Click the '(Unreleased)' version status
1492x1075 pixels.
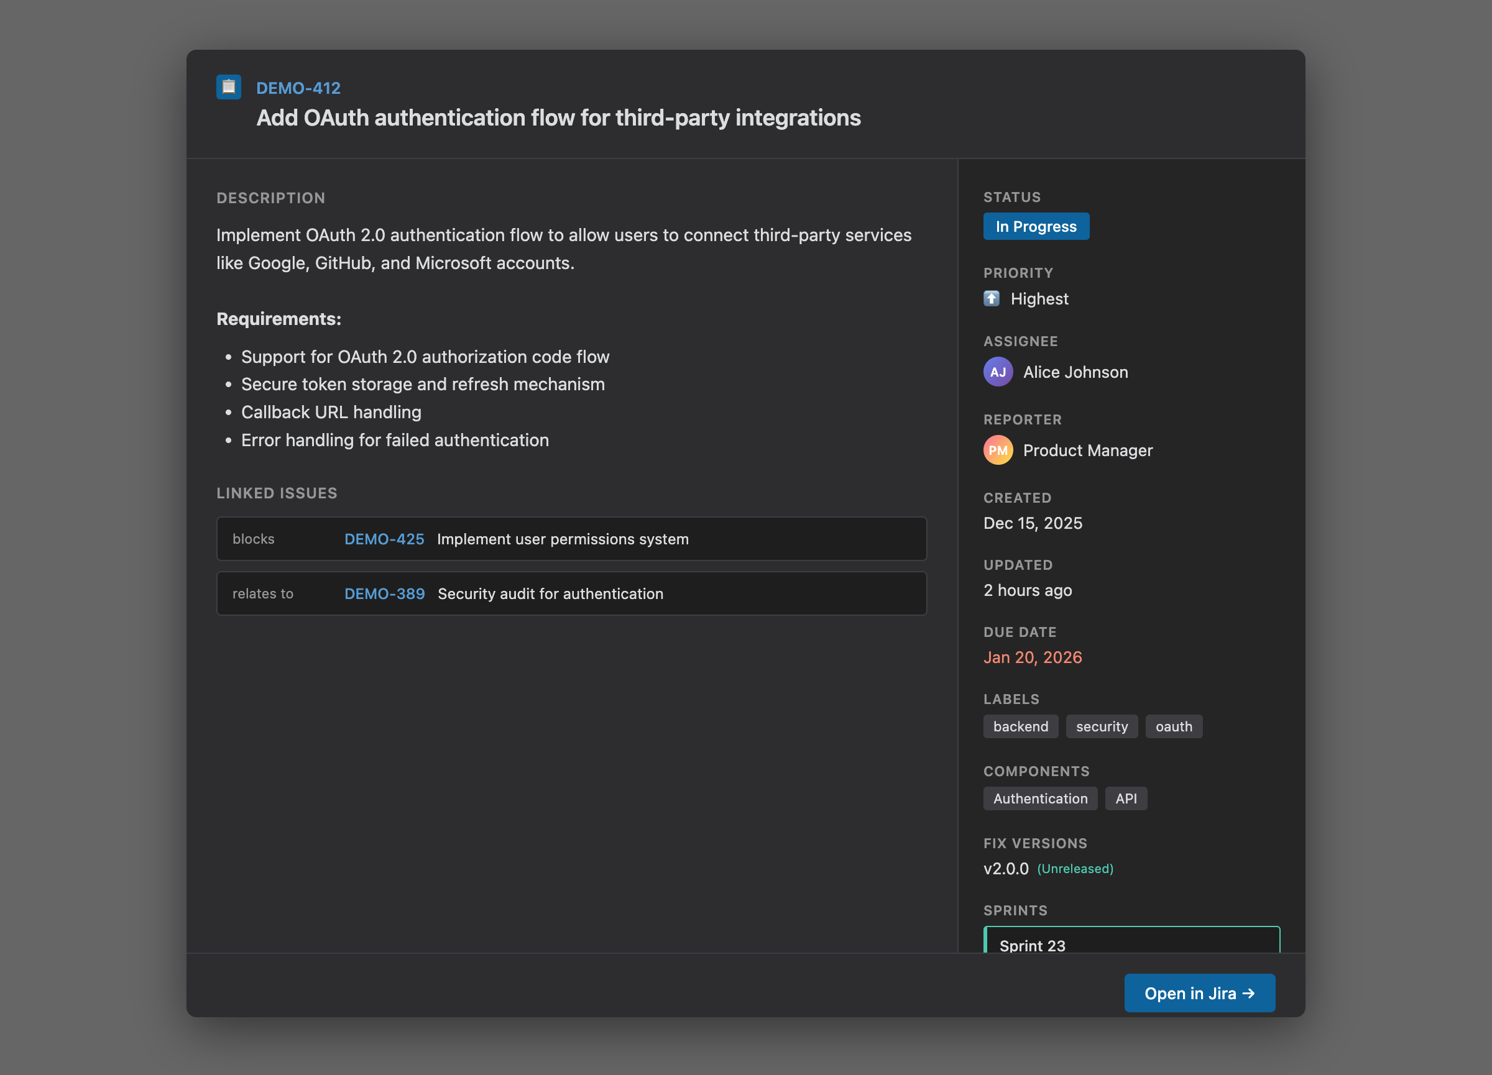pos(1075,869)
